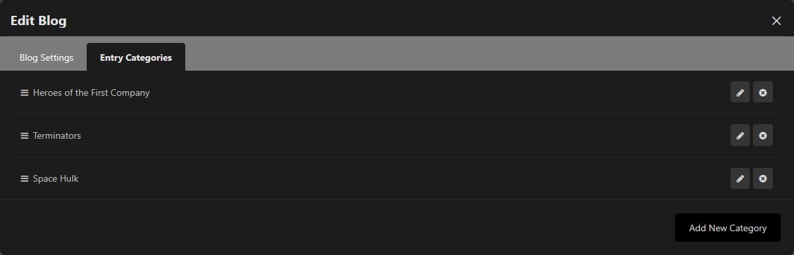Delete the Heroes of the First Company category
Viewport: 794px width, 255px height.
[x=762, y=92]
